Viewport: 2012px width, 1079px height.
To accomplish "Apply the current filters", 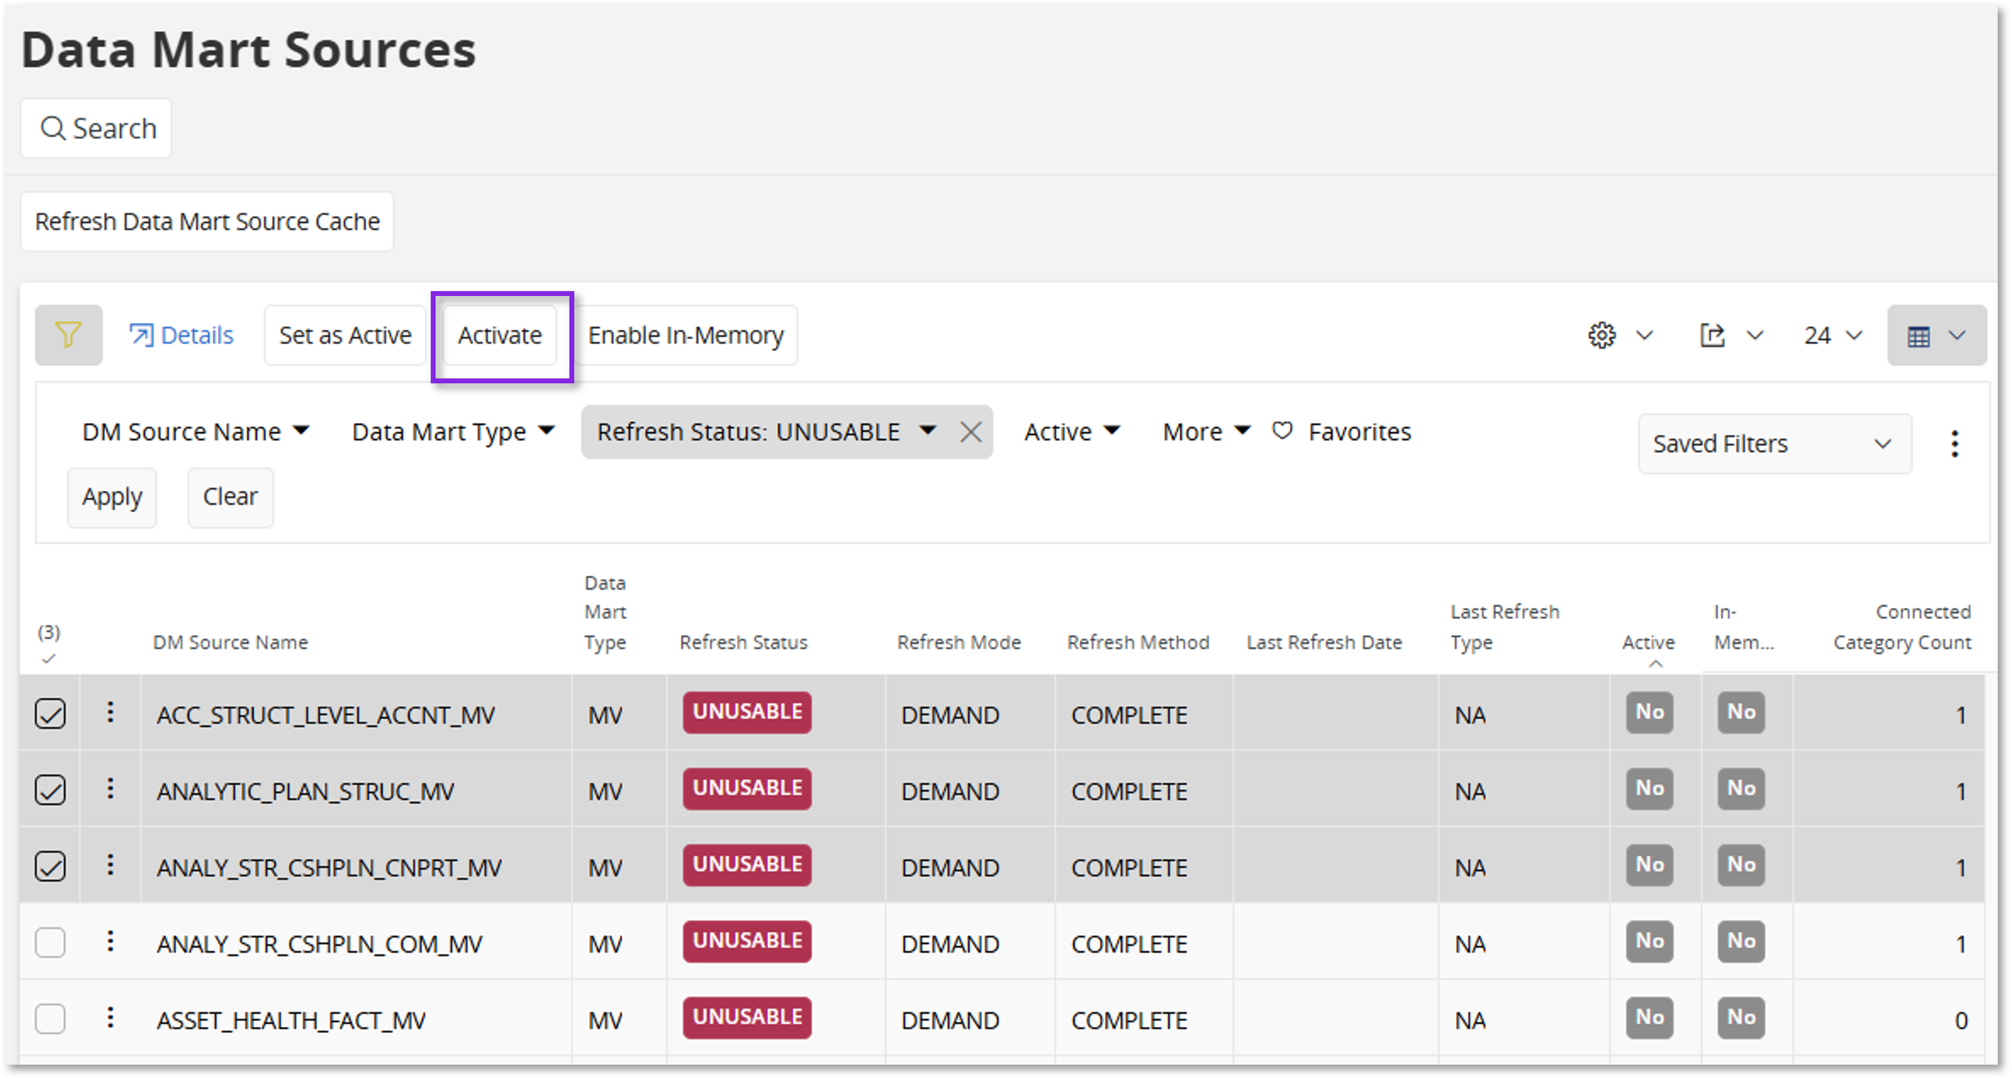I will pyautogui.click(x=112, y=498).
